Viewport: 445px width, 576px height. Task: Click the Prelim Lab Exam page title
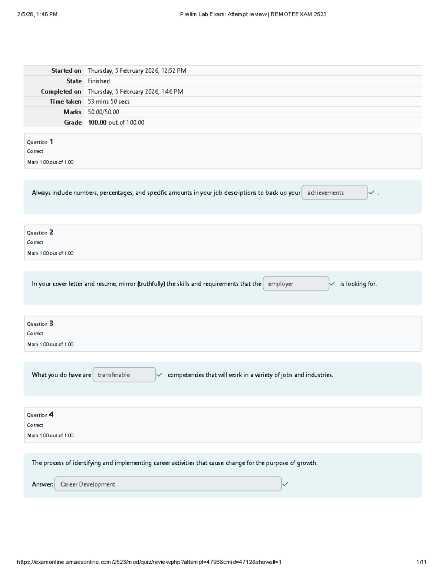tap(253, 14)
